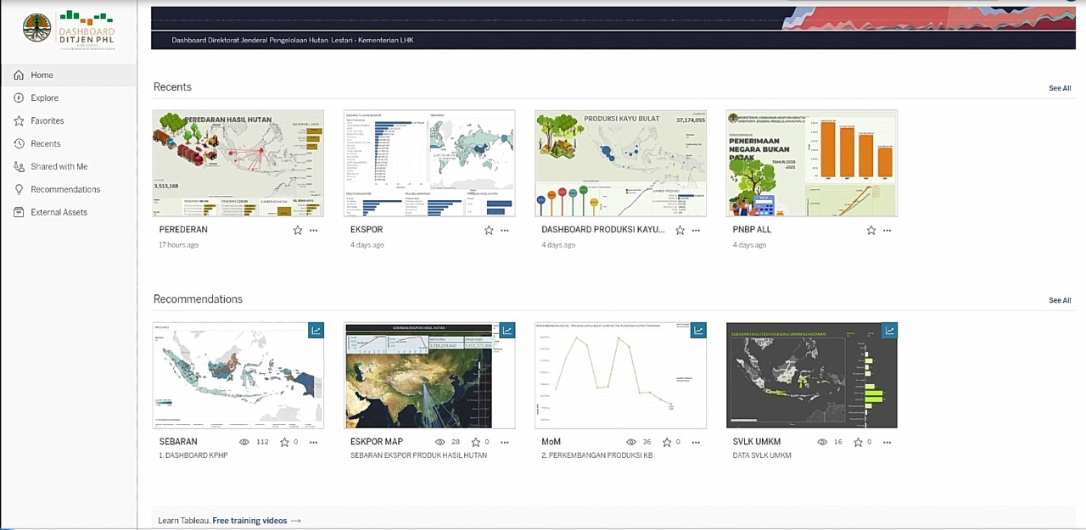Open the Free training videos link
This screenshot has height=530, width=1086.
[256, 521]
